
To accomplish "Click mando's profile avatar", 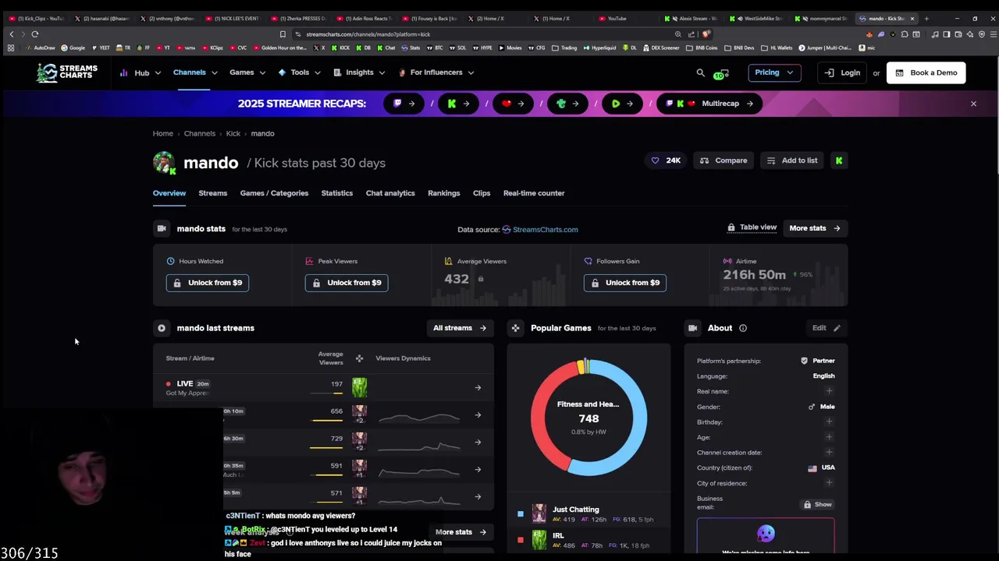I will pos(164,162).
